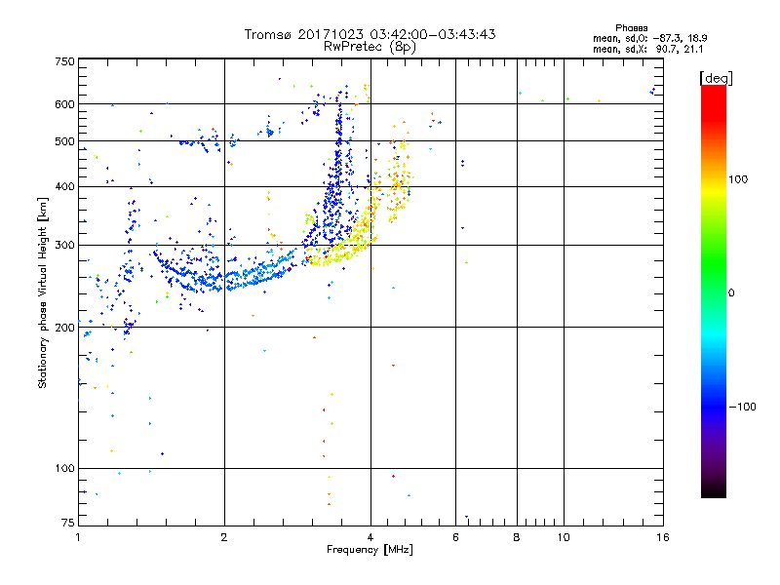Image resolution: width=780 pixels, height=585 pixels.
Task: Click the y-axis tick label '200'
Action: tap(64, 328)
